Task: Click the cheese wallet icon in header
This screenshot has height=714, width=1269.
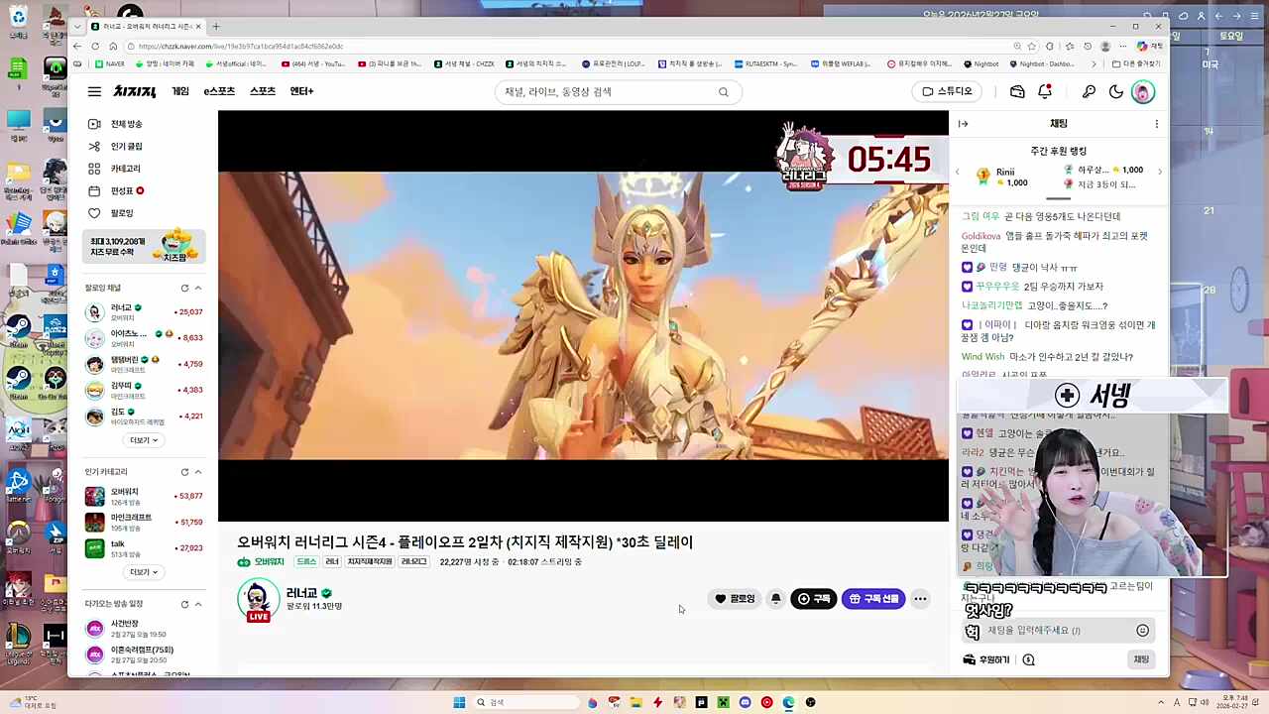Action: (1017, 91)
